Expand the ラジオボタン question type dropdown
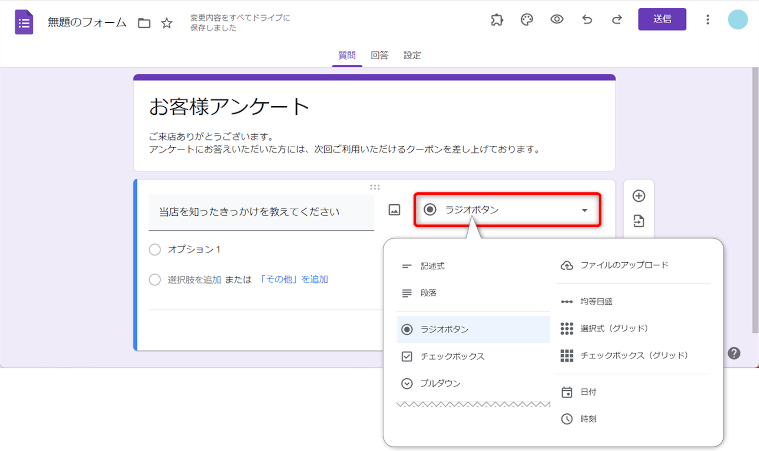The height and width of the screenshot is (451, 759). (x=507, y=210)
